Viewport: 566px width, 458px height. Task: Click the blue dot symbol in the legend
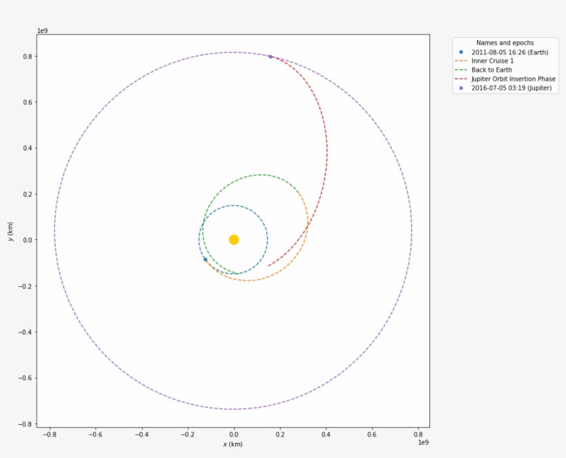point(462,52)
